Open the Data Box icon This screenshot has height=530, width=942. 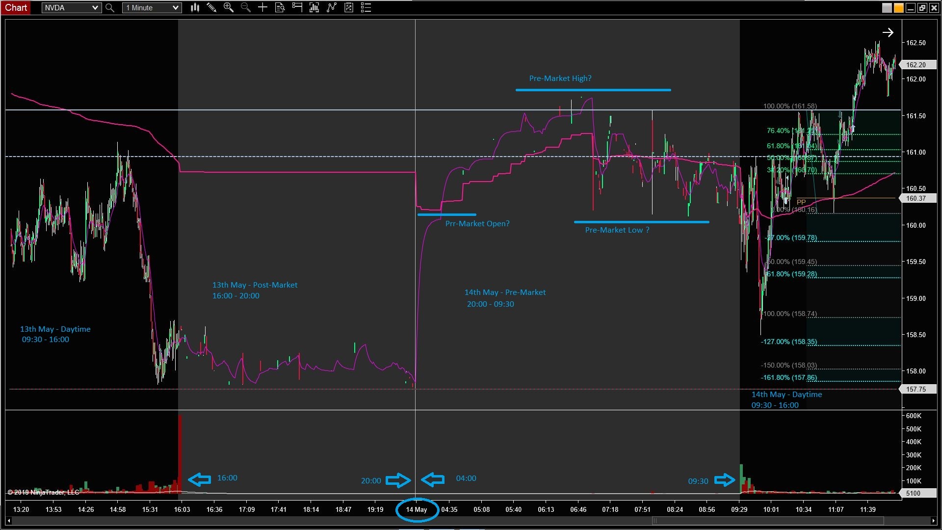pos(280,7)
